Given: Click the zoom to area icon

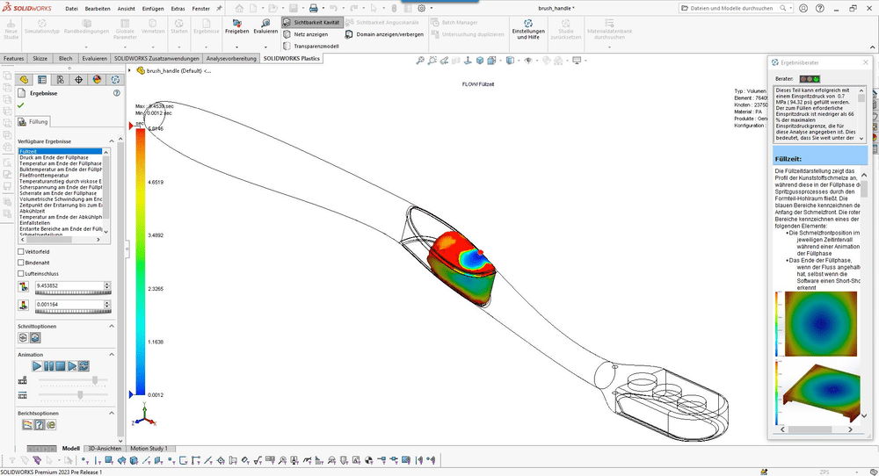Looking at the screenshot, I should [432, 61].
